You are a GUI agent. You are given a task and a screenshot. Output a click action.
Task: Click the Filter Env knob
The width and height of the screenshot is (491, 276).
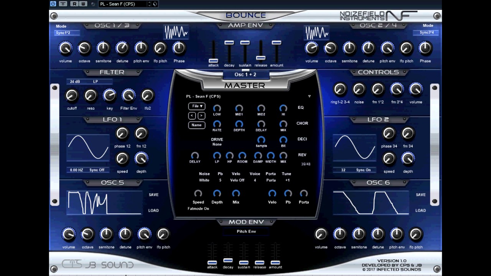click(x=129, y=95)
